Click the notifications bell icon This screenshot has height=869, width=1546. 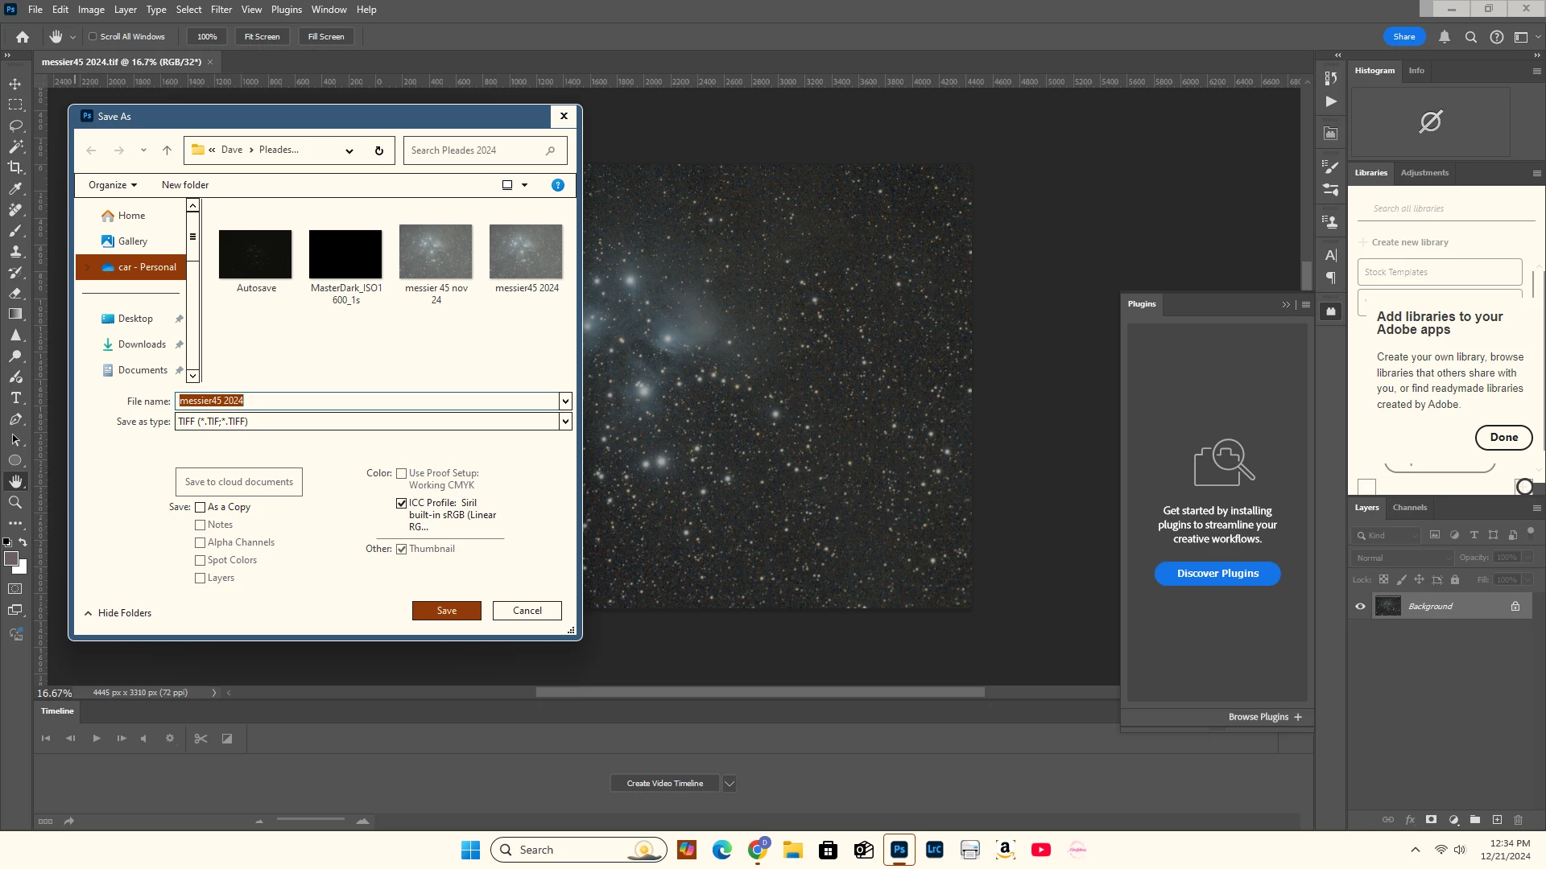click(x=1445, y=37)
